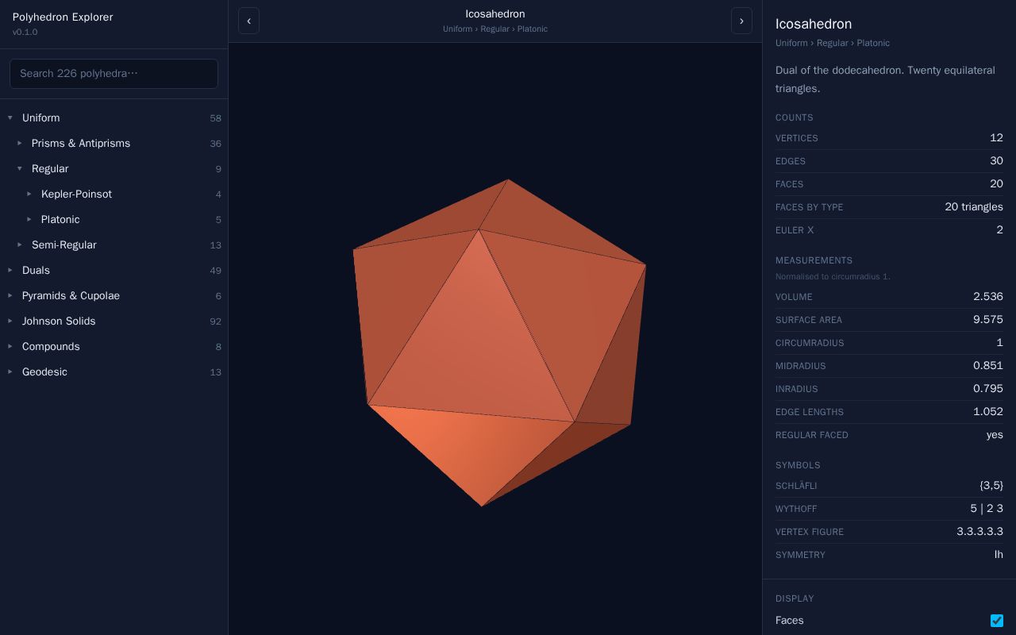
Task: Select the Geodesic tree label
Action: tap(44, 372)
